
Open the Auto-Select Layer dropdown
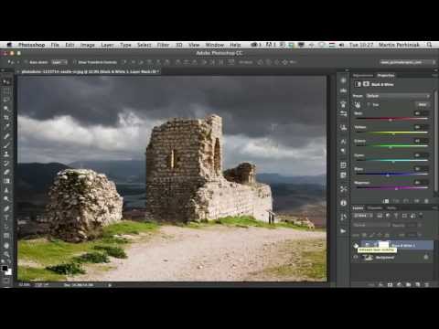pos(59,62)
